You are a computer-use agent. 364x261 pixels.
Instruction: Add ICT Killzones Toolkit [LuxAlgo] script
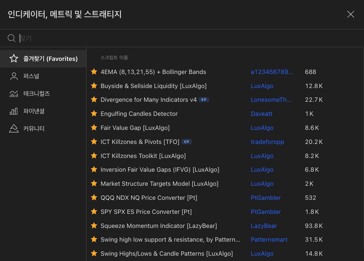pos(143,155)
